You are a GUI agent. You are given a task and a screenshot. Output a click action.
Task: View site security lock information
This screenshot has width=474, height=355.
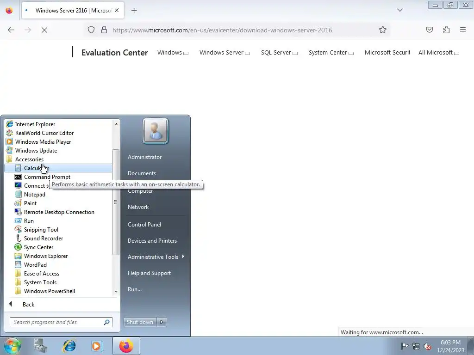pyautogui.click(x=104, y=30)
